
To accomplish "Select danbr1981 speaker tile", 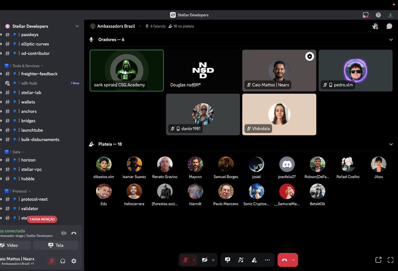I will [x=203, y=114].
